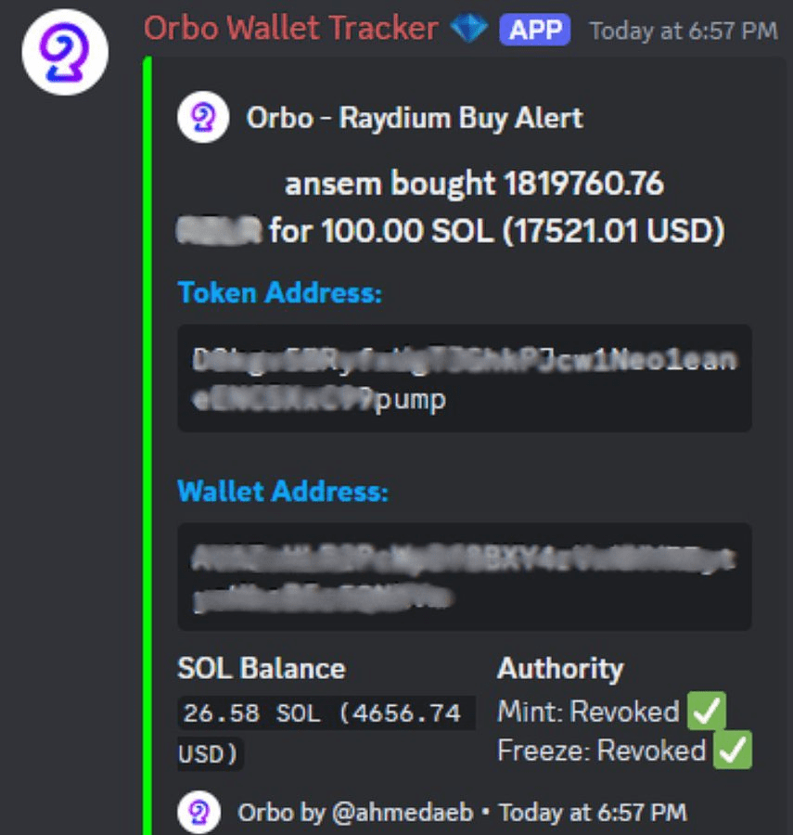This screenshot has width=793, height=835.
Task: Click the message timestamp Today at 6:57 PM
Action: [684, 31]
